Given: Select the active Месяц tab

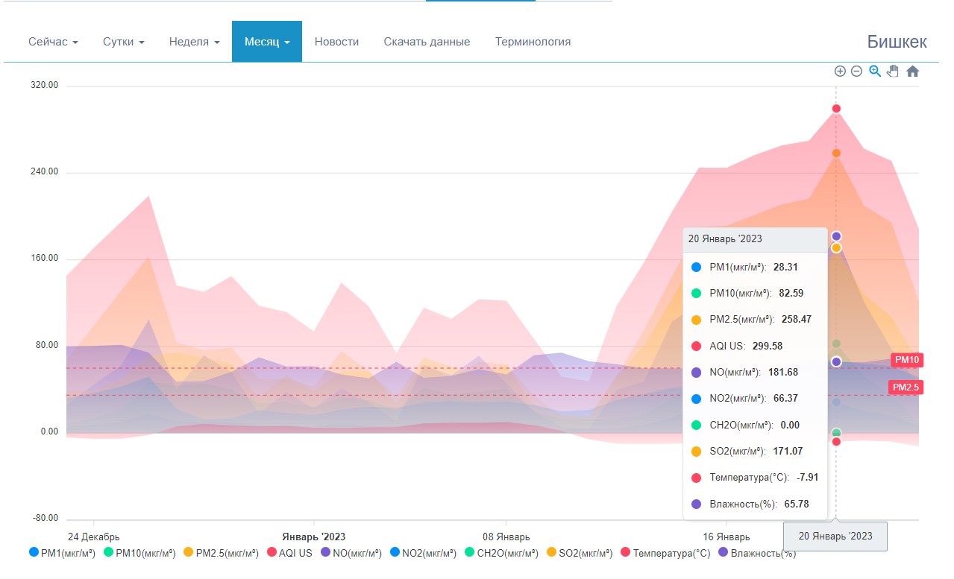Looking at the screenshot, I should click(266, 42).
